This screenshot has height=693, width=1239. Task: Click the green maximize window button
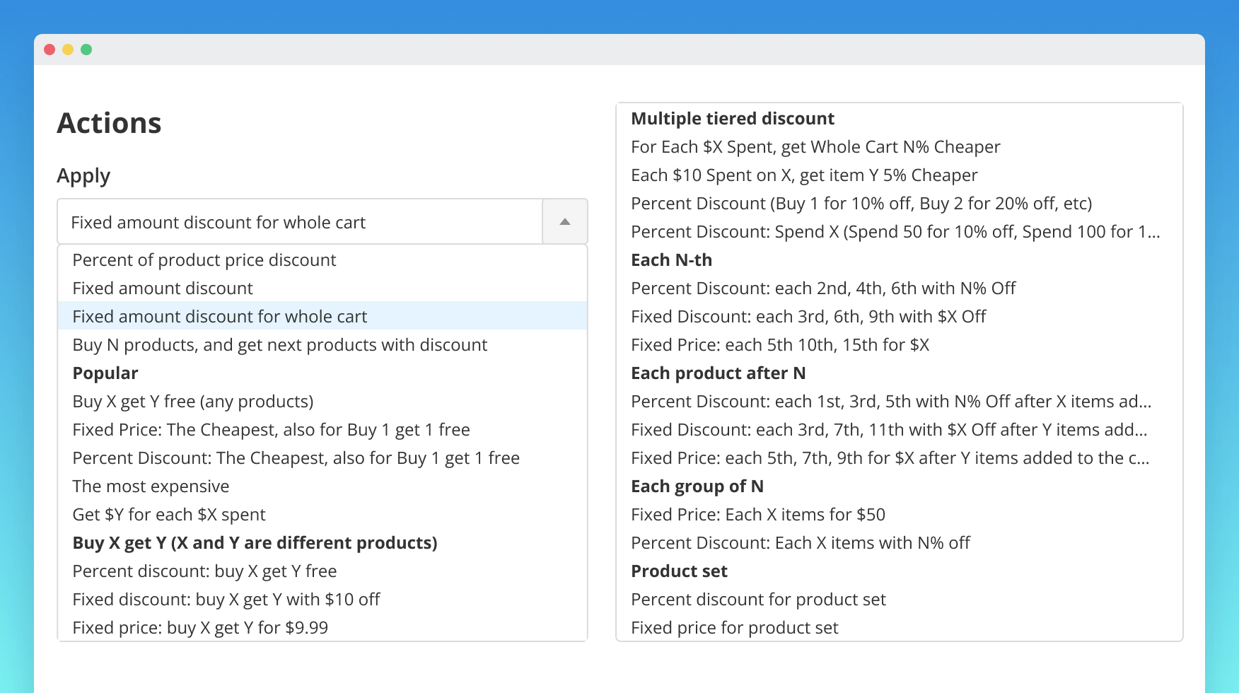point(86,49)
